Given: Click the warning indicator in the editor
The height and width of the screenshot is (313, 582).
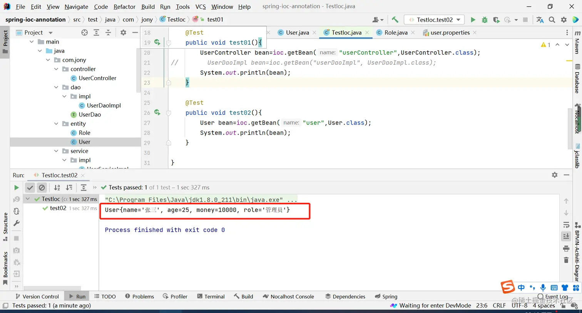Looking at the screenshot, I should coord(546,45).
